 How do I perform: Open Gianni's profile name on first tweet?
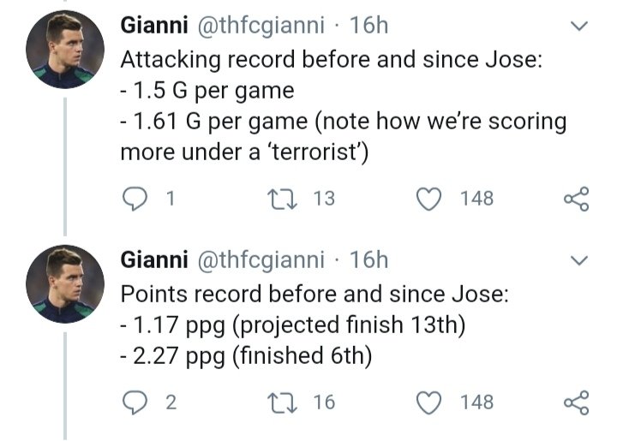coord(155,27)
